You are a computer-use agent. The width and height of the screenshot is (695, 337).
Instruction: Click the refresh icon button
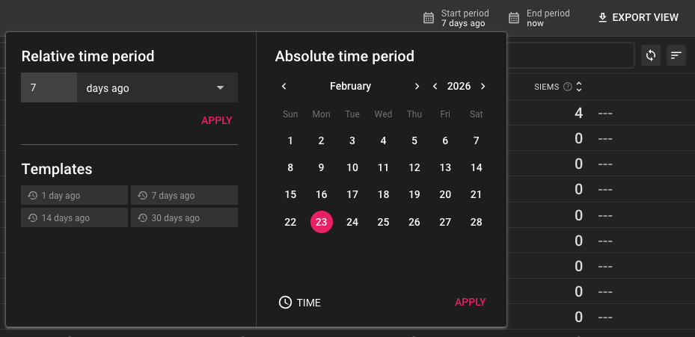click(x=651, y=55)
